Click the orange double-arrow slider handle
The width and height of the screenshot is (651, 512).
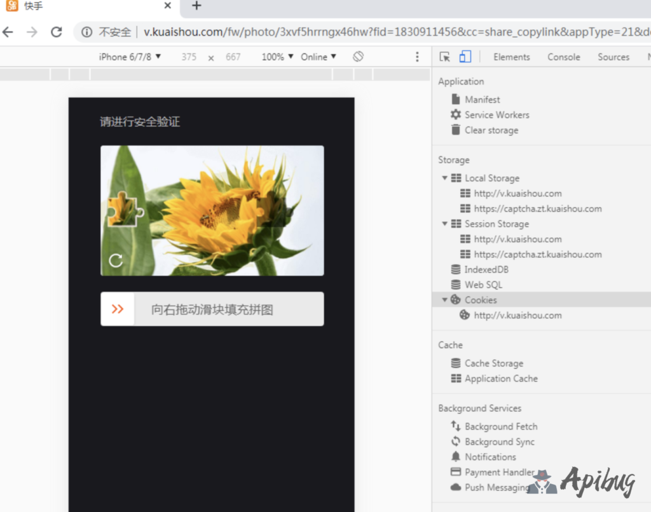tap(118, 309)
